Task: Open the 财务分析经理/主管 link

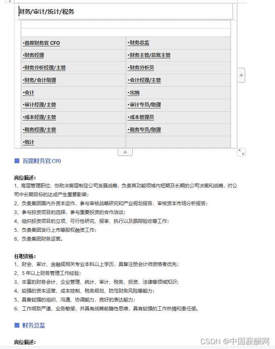Action: click(44, 68)
